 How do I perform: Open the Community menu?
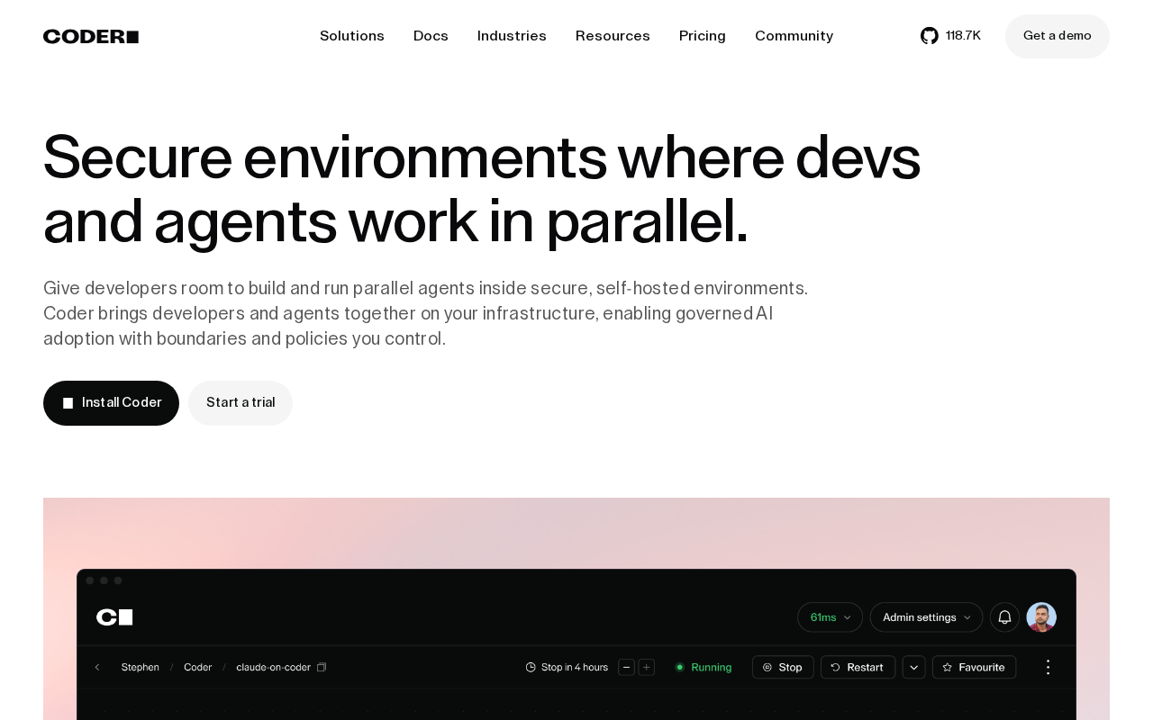(x=794, y=36)
